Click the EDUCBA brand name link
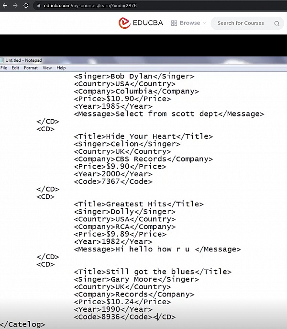This screenshot has width=287, height=329. (x=147, y=23)
